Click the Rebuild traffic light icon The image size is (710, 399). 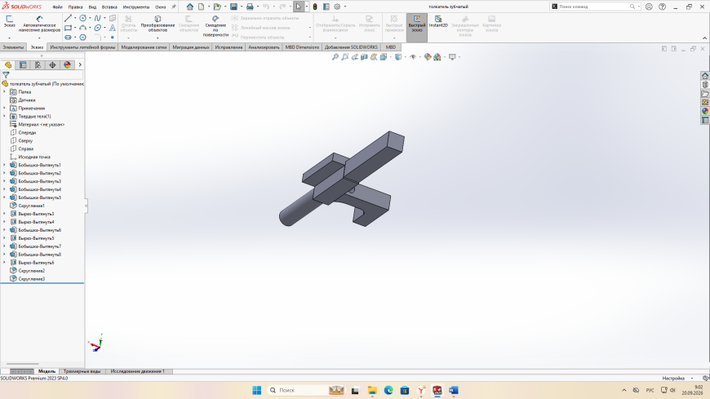click(315, 7)
